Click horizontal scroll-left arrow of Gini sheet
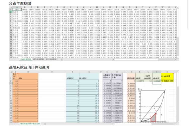189x128 pixels. [114, 124]
